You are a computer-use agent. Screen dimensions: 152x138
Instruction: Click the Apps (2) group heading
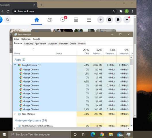20,60
